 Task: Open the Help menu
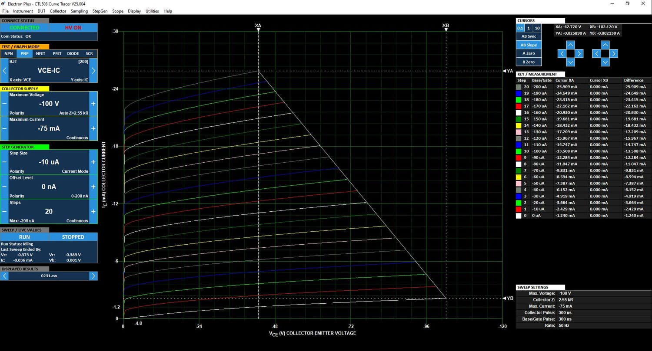coord(168,11)
